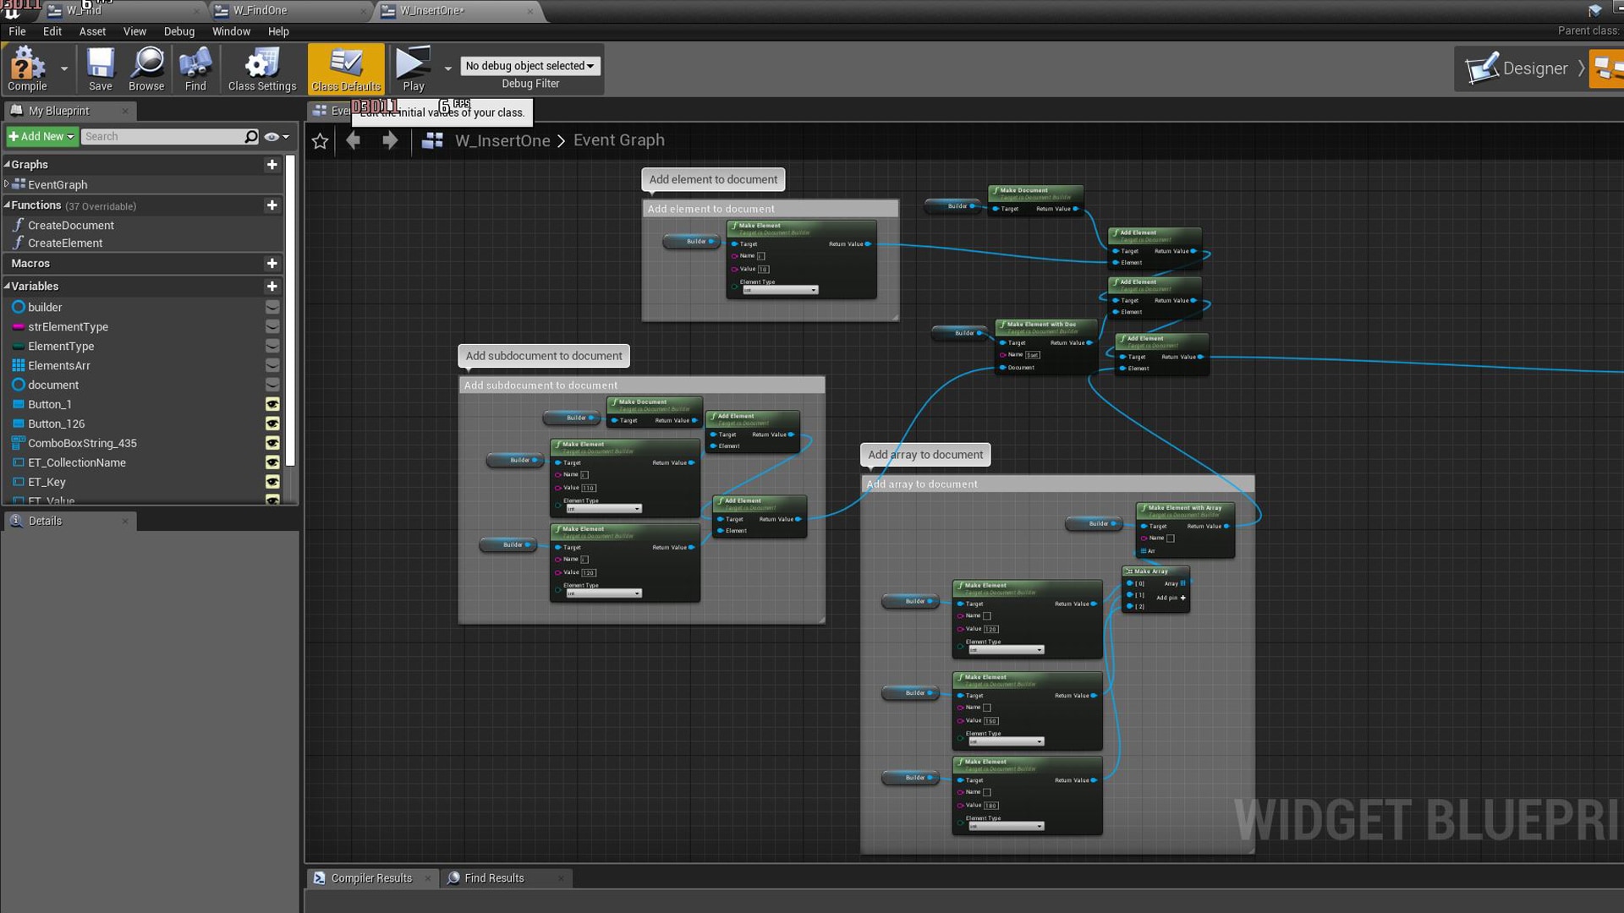Click the Save blueprint icon
The image size is (1624, 913).
[101, 69]
